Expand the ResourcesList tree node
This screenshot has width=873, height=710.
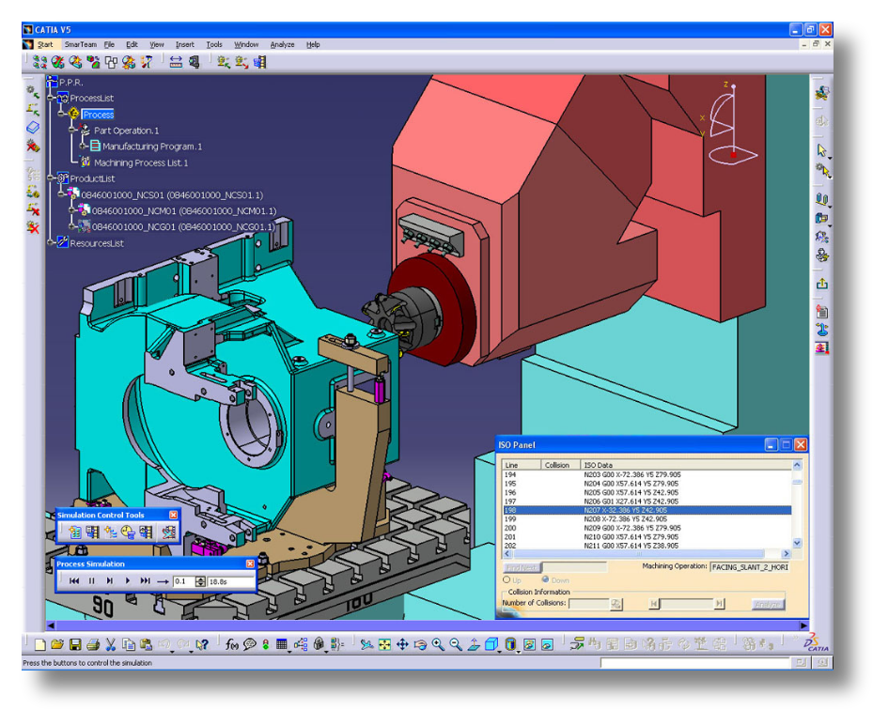(52, 242)
